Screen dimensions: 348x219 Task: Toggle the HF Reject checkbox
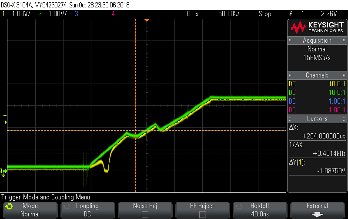pyautogui.click(x=202, y=214)
